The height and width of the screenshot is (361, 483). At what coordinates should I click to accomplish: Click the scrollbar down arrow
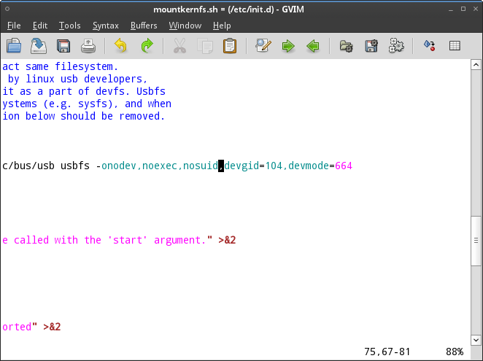(476, 340)
